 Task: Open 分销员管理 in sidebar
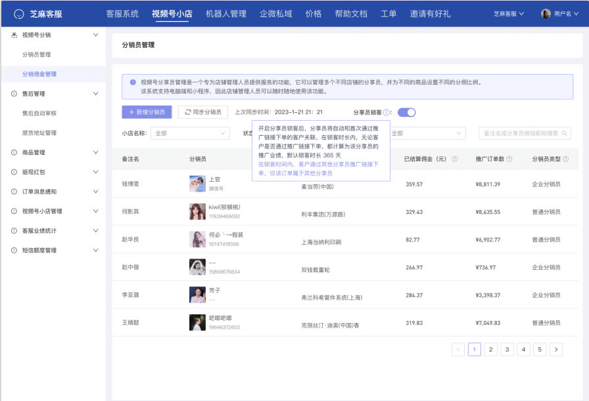[x=36, y=54]
